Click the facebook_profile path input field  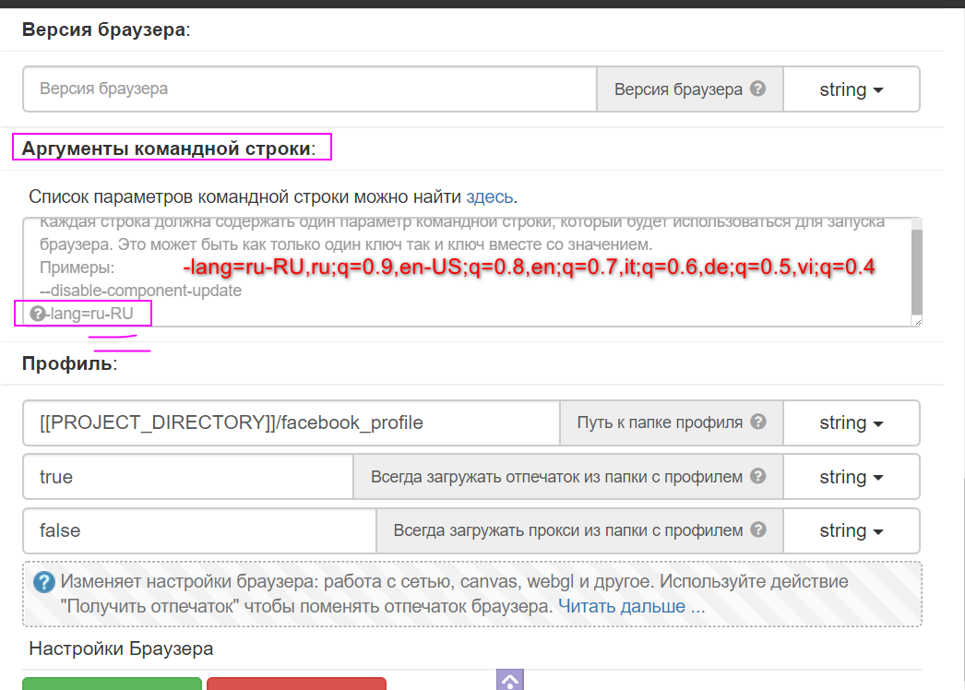click(292, 422)
